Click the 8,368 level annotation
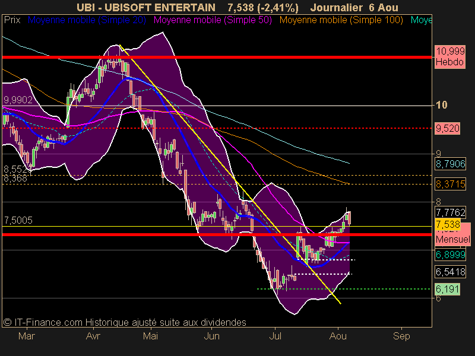The image size is (475, 356). pos(15,179)
